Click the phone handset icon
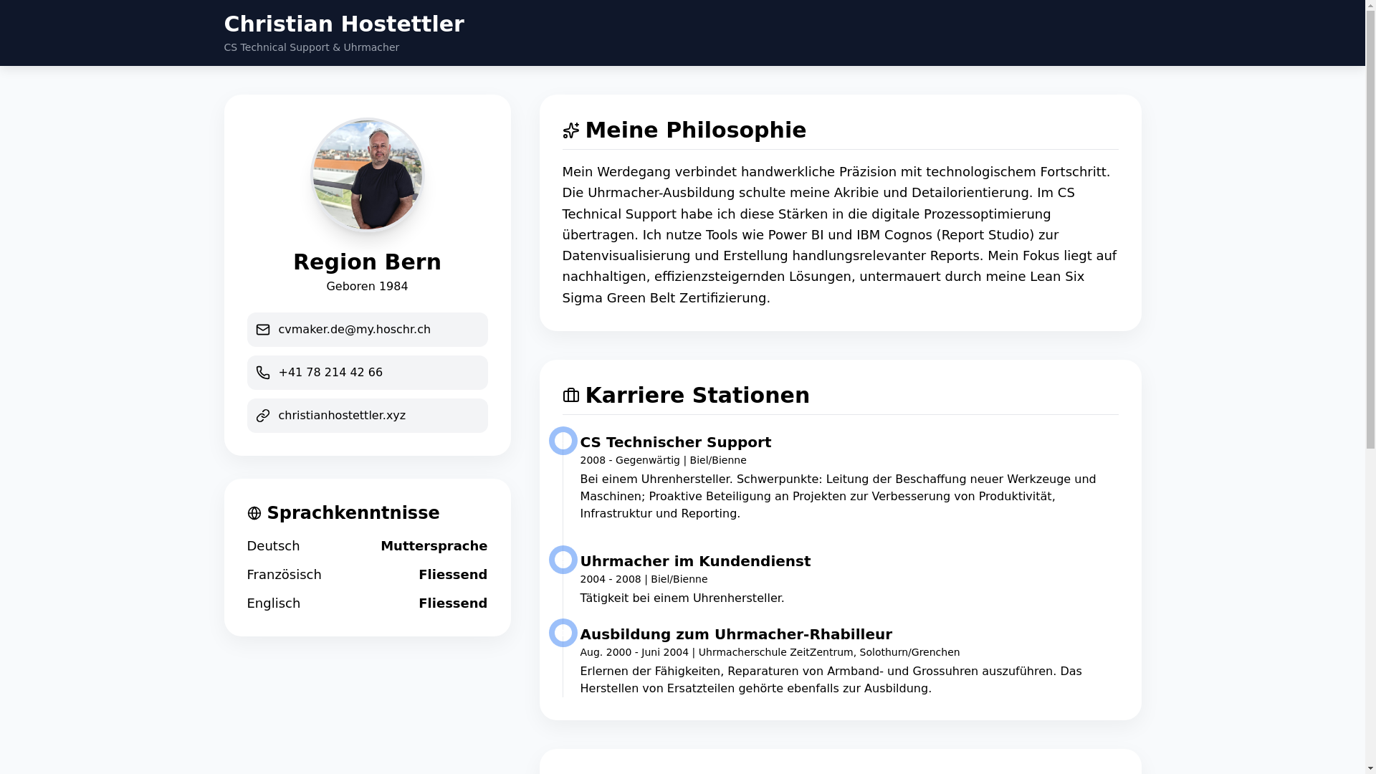 [263, 373]
